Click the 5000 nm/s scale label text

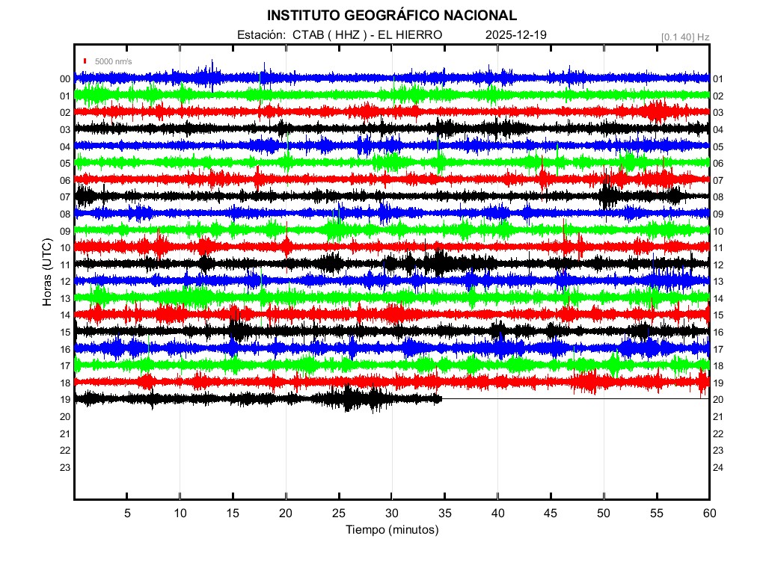(113, 61)
